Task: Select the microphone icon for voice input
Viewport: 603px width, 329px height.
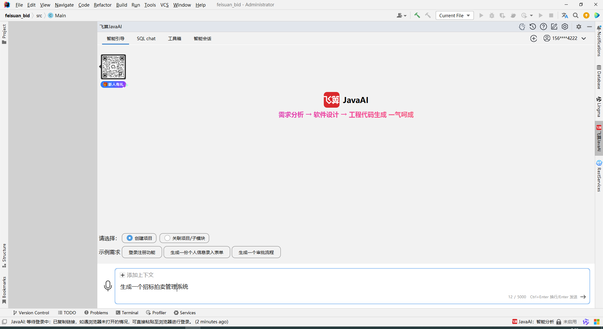Action: tap(108, 286)
